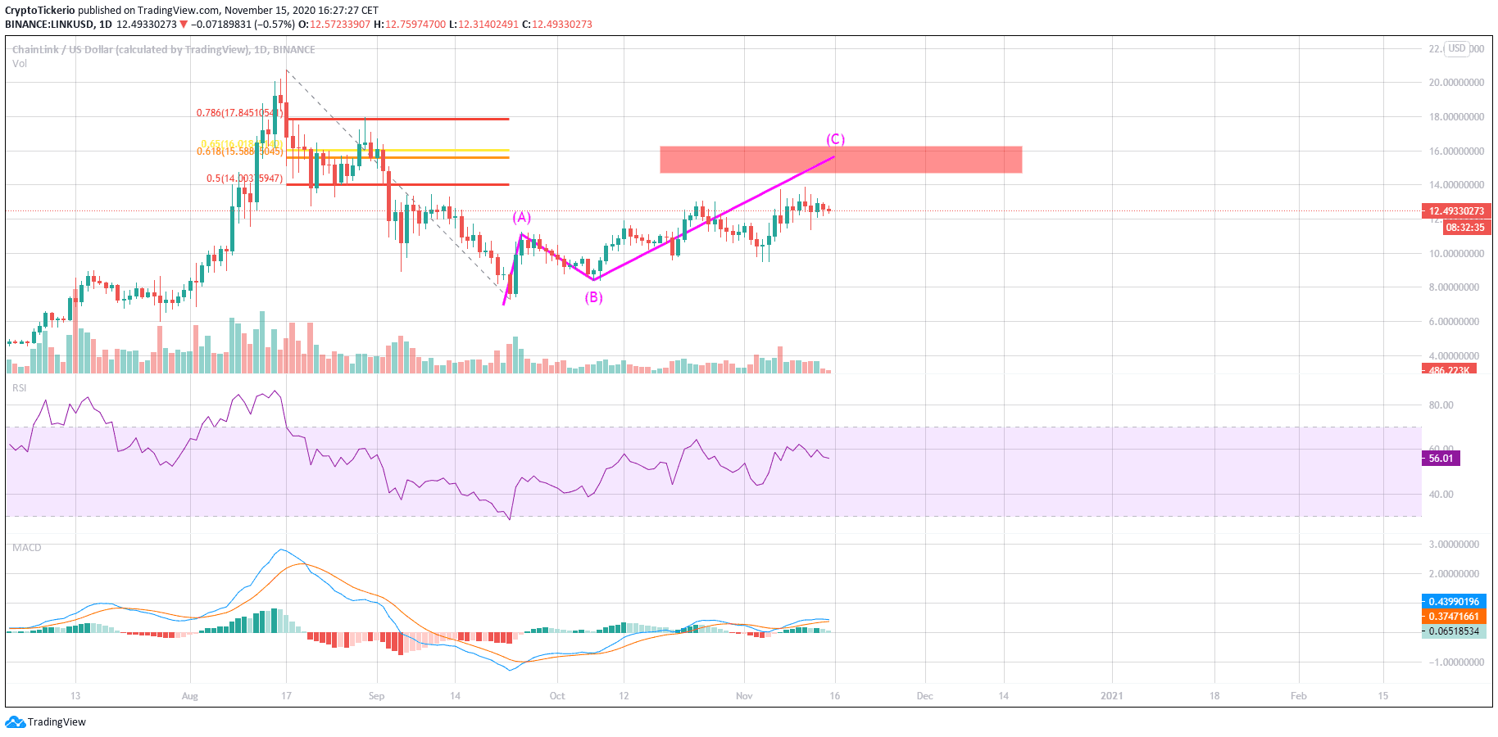The height and width of the screenshot is (737, 1498).
Task: Click the 0.5 Fibonacci level label
Action: [x=244, y=179]
